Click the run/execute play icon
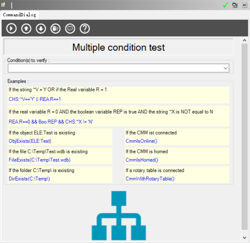 [x=11, y=28]
